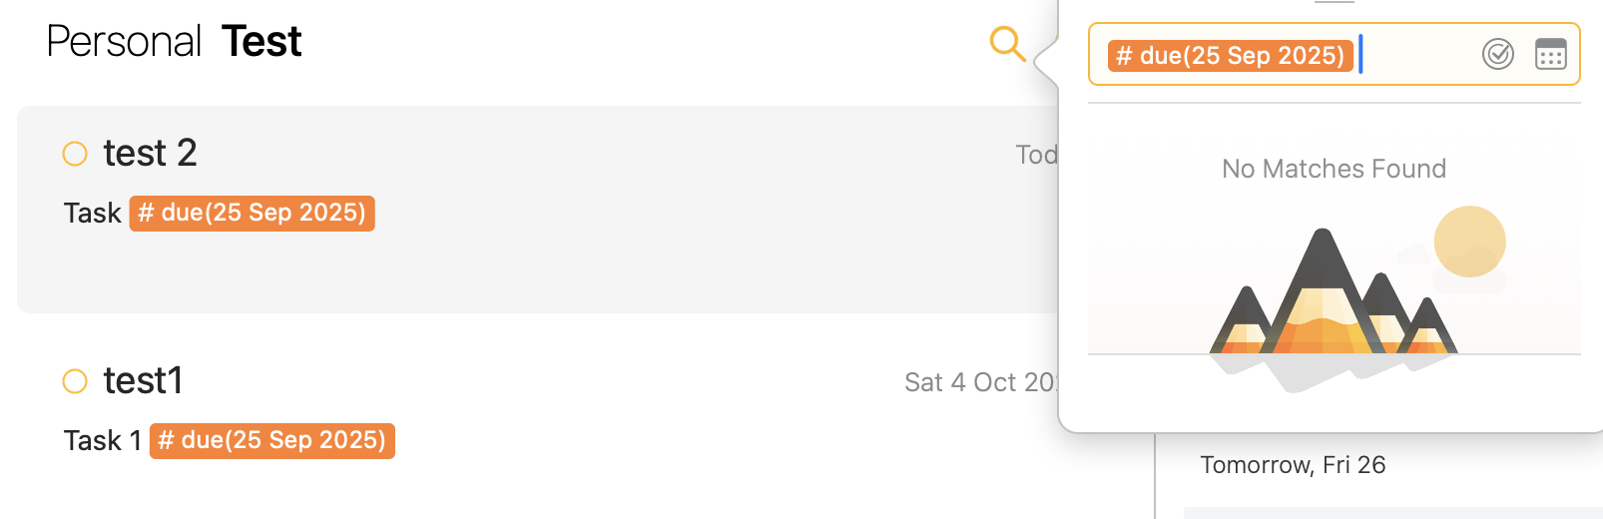Mark test1 as complete
This screenshot has height=519, width=1603.
click(x=75, y=381)
